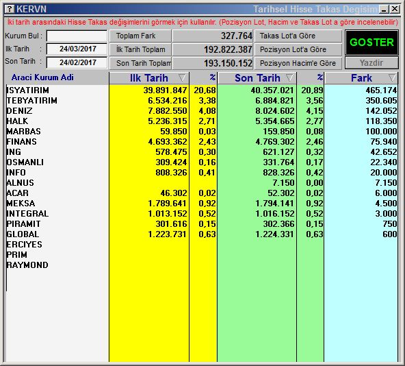
Task: Click the Araci Kurum Adi column header
Action: tap(42, 77)
